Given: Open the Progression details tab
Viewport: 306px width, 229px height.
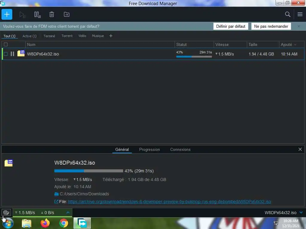Looking at the screenshot, I should point(149,150).
